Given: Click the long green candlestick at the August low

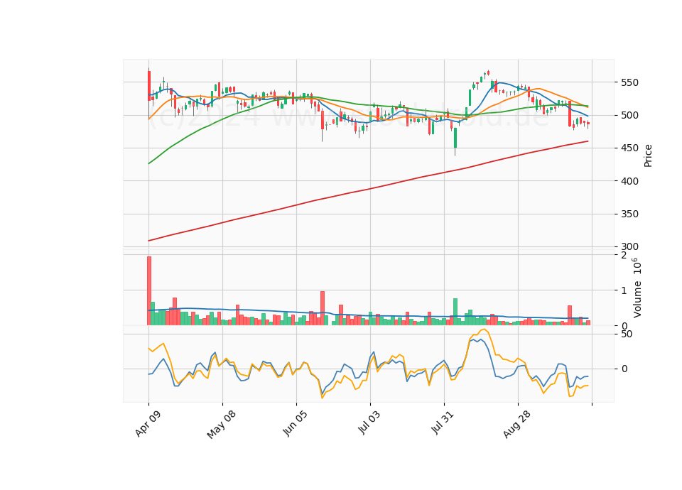Looking at the screenshot, I should point(455,138).
